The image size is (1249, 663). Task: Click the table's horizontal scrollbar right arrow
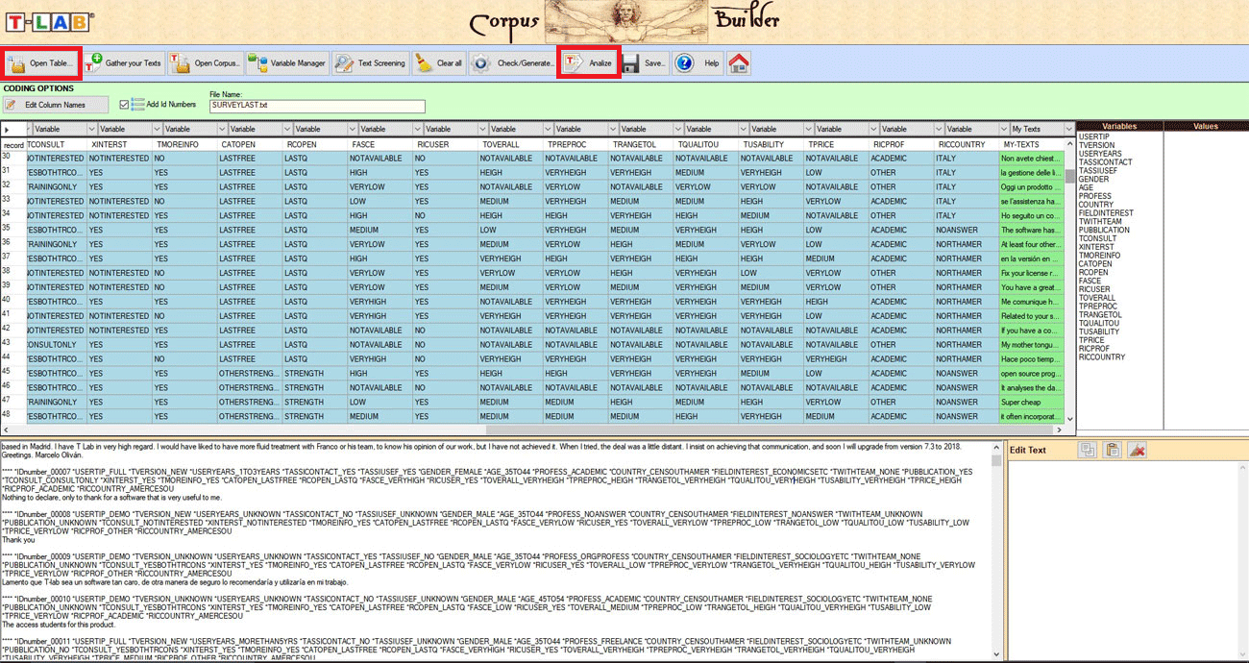(x=1058, y=429)
